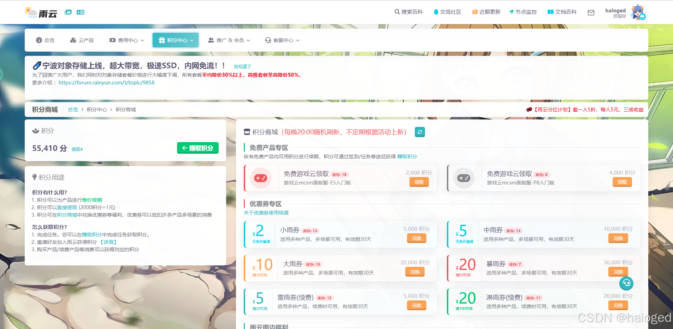Click 兑换 for the 淋雨券(续费) coupon

(x=618, y=305)
